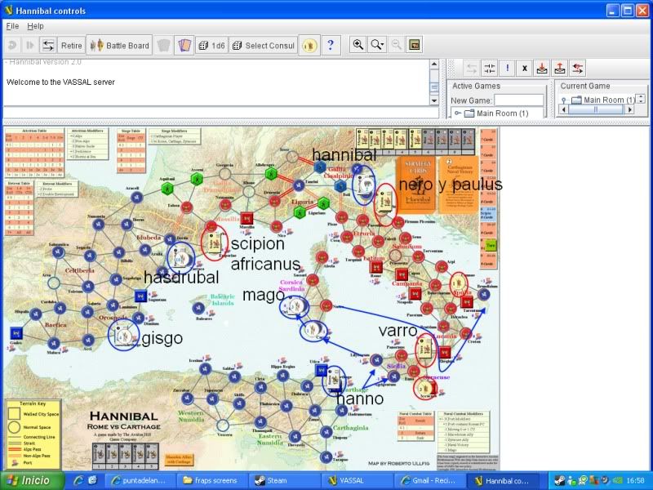
Task: Click the Current Game vertical stepper arrows
Action: click(x=642, y=100)
